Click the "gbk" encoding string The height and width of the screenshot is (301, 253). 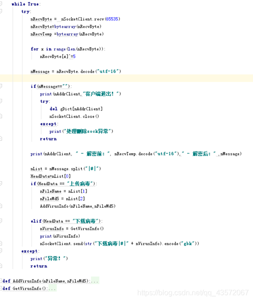pyautogui.click(x=189, y=244)
